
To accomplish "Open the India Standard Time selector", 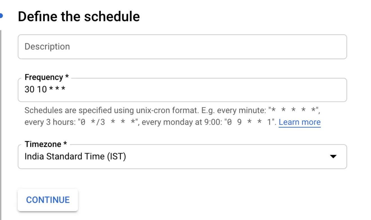I will [182, 157].
